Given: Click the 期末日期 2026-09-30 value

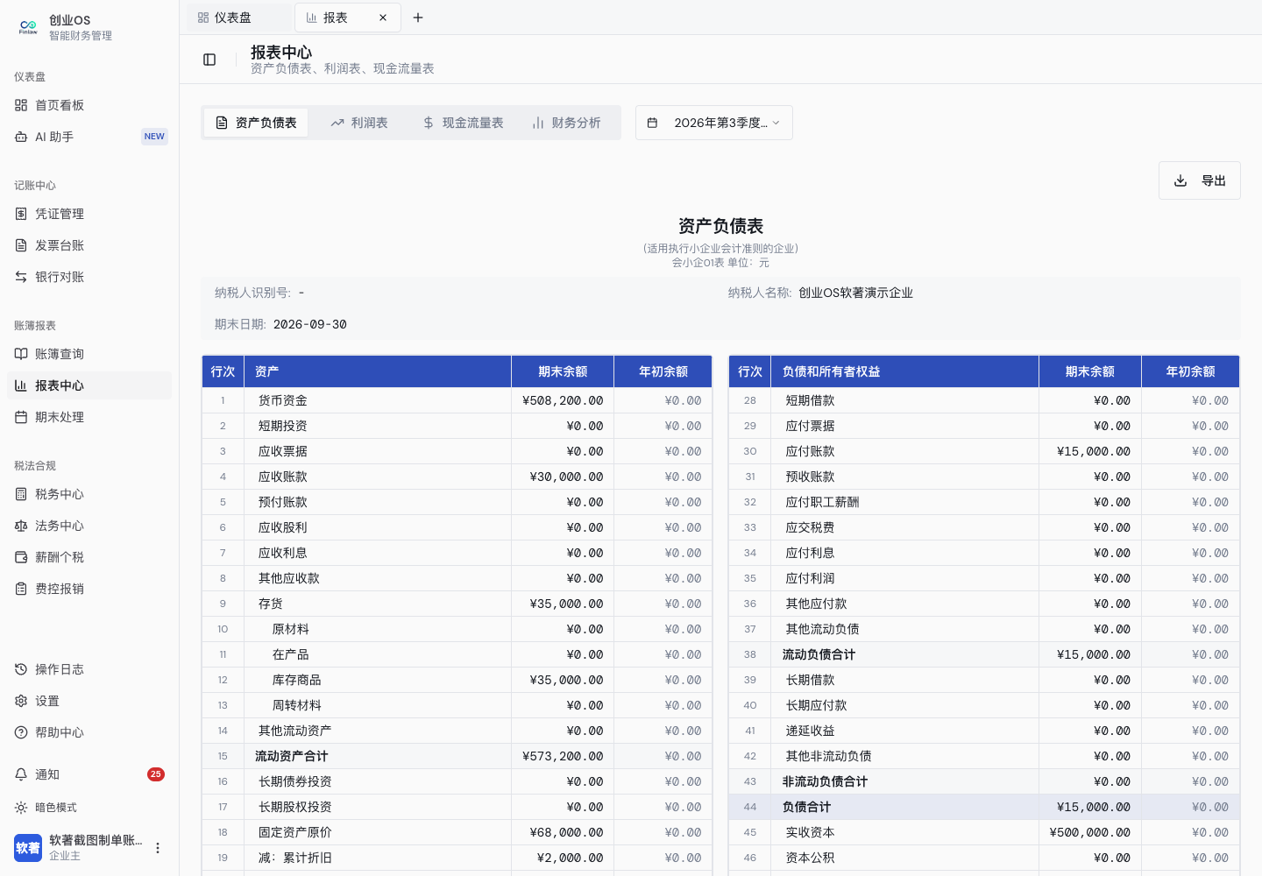Looking at the screenshot, I should point(310,324).
